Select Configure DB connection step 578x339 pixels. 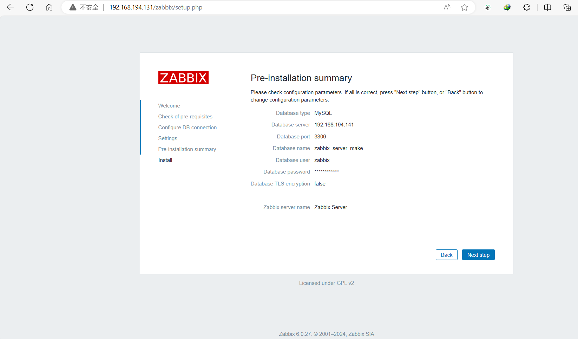[x=187, y=128]
